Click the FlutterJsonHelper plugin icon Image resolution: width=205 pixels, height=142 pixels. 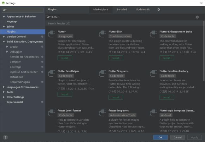click(51, 74)
